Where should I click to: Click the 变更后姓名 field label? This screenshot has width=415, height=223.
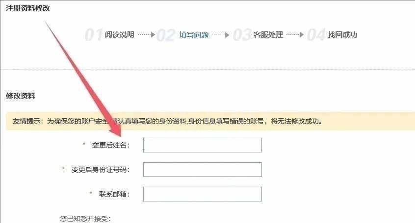[111, 145]
